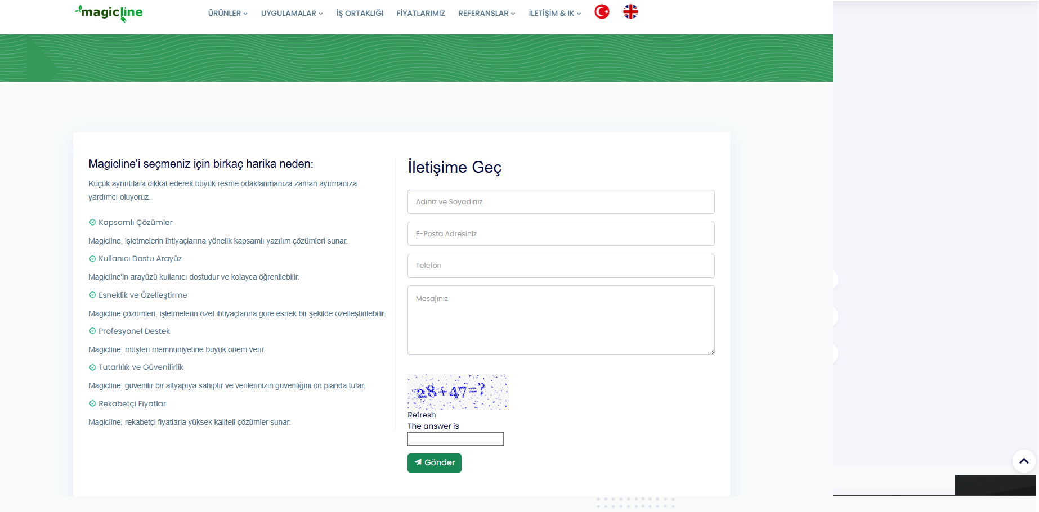The height and width of the screenshot is (512, 1039).
Task: Click the Tutarlılık ve Güvenilirlik heading text
Action: [x=141, y=367]
